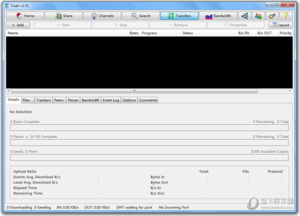The height and width of the screenshot is (216, 300).
Task: Open the Channels section
Action: [x=102, y=16]
